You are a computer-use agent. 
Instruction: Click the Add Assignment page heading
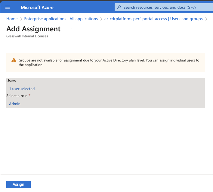coord(33,29)
